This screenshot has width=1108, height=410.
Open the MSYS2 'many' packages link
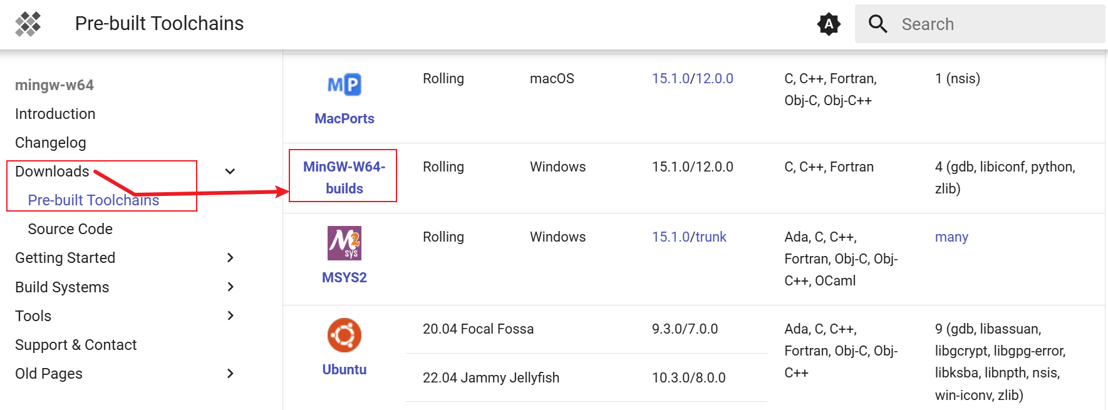click(x=951, y=237)
